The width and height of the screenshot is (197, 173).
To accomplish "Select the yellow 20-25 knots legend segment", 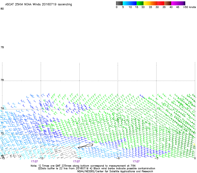I will coord(147,3).
